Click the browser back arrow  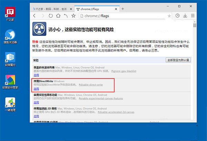(34, 16)
